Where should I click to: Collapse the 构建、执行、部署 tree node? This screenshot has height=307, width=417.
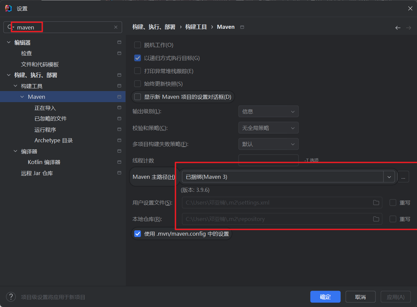[x=8, y=75]
